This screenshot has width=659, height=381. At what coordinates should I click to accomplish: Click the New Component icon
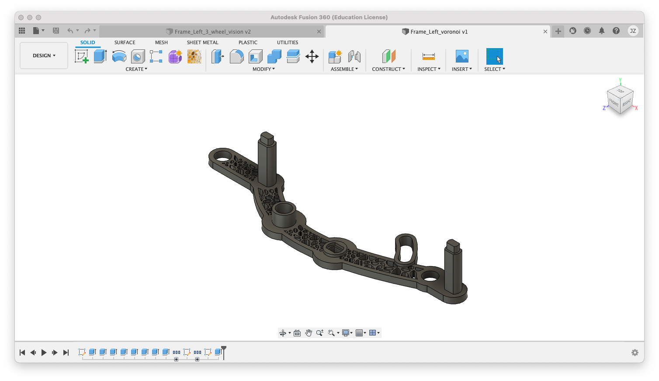(x=335, y=56)
